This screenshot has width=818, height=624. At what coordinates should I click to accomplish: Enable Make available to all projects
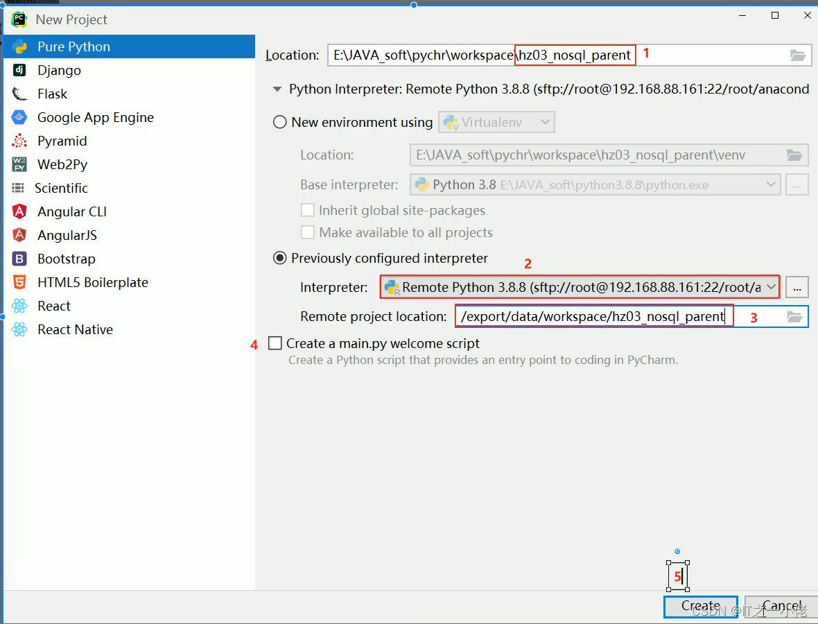coord(308,232)
